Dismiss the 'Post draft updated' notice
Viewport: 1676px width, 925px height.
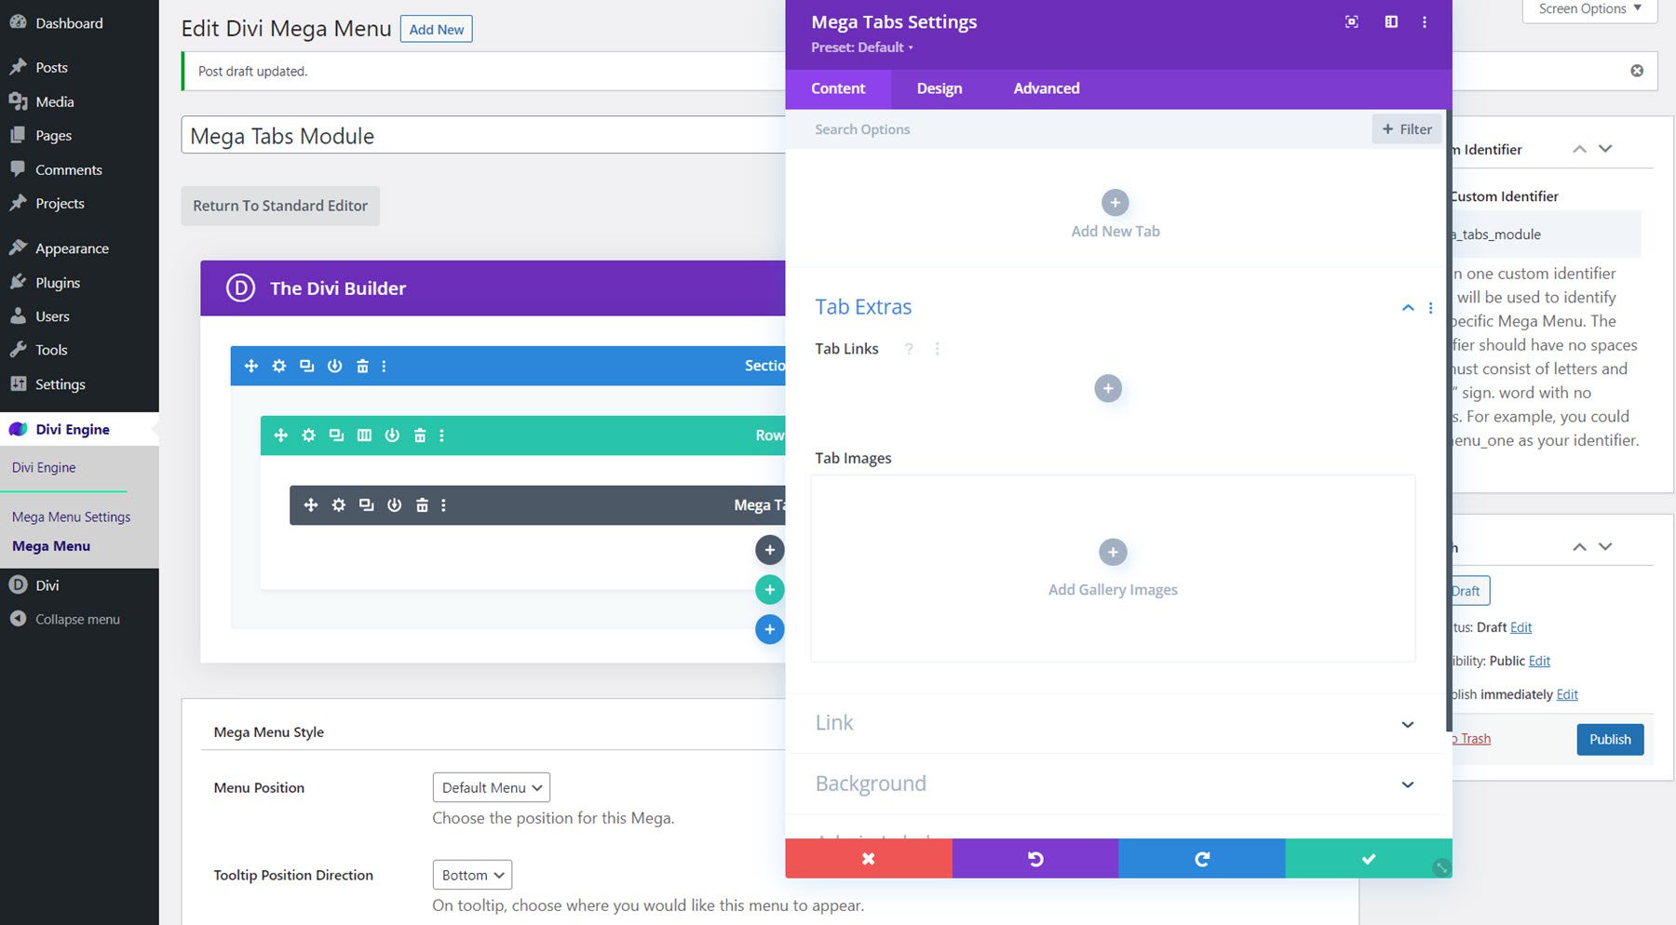[1637, 71]
